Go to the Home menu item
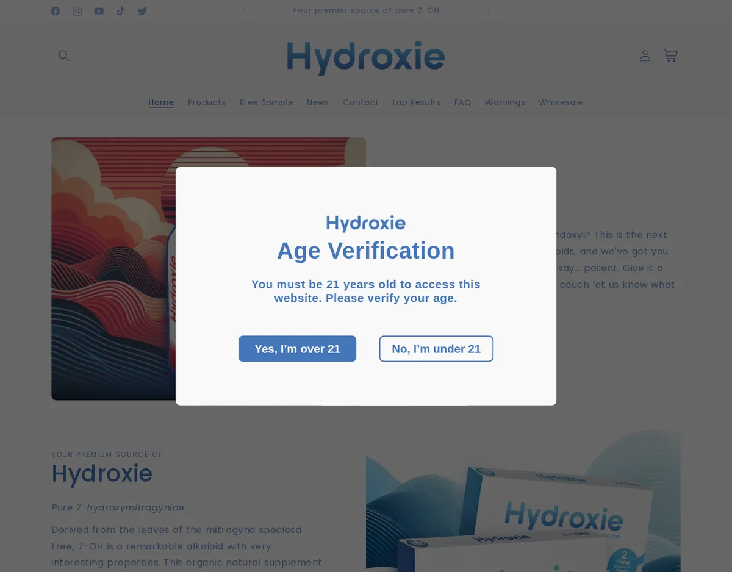The height and width of the screenshot is (572, 732). pos(161,102)
